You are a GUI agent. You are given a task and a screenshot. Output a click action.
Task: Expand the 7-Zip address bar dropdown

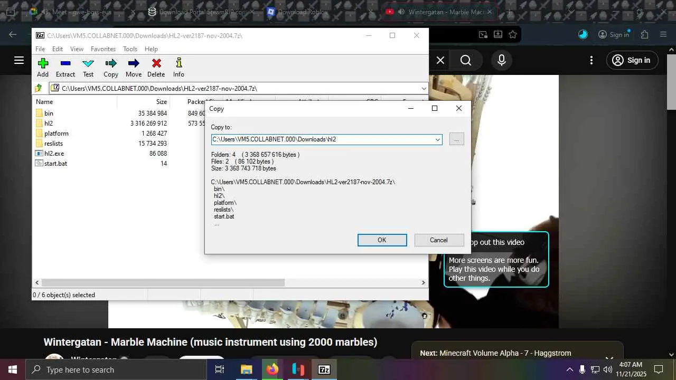tap(424, 88)
